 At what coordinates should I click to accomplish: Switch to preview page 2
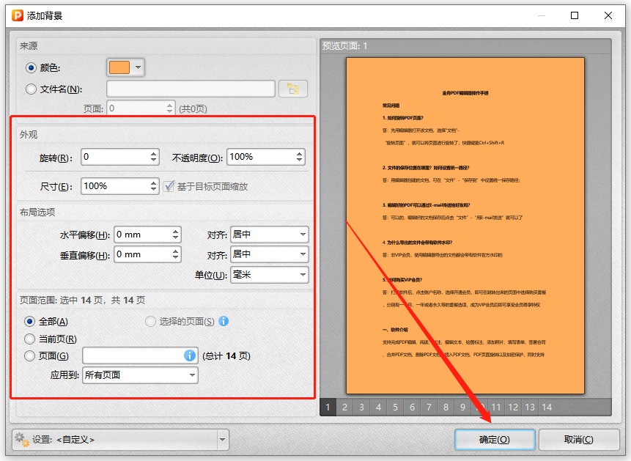point(345,407)
